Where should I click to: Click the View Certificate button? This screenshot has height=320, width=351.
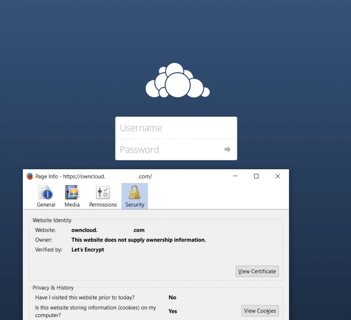(257, 271)
